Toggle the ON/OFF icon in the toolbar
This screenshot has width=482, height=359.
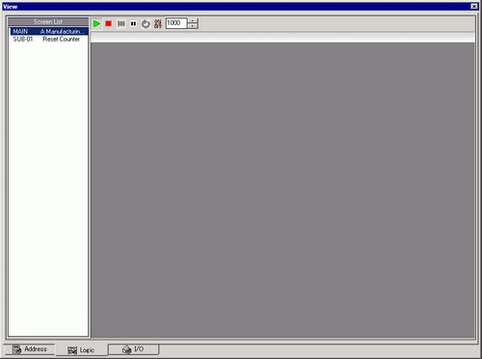pyautogui.click(x=158, y=23)
